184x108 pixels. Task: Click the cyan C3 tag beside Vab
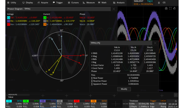pyautogui.click(x=8, y=18)
